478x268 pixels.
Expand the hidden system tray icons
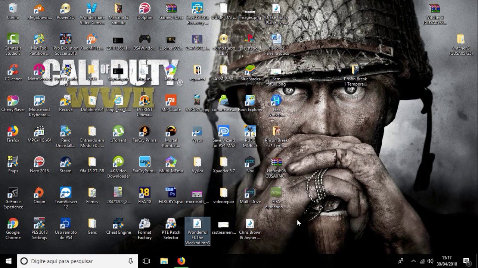coord(413,261)
